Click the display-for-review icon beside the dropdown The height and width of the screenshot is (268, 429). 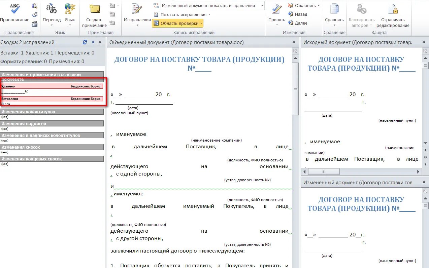click(156, 6)
